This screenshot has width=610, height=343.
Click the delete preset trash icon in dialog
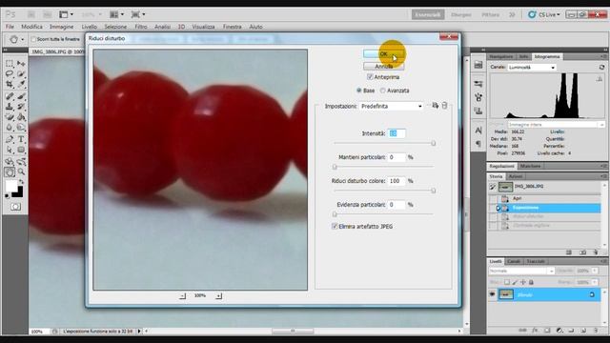[445, 106]
